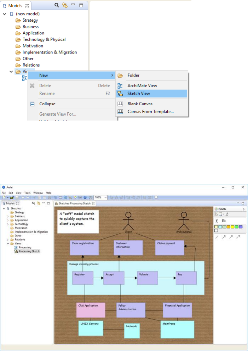Click the CRM Application pink box on canvas
The height and width of the screenshot is (351, 248).
coord(91,310)
